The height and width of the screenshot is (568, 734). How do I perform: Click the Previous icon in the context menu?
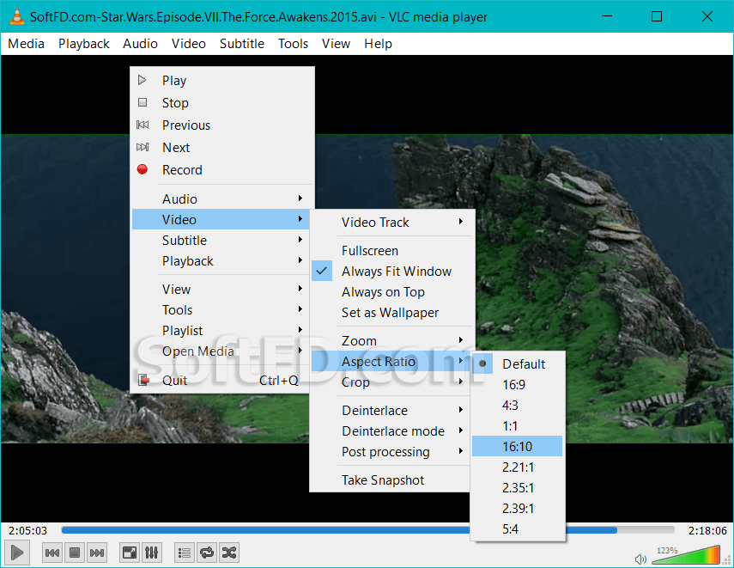[143, 125]
